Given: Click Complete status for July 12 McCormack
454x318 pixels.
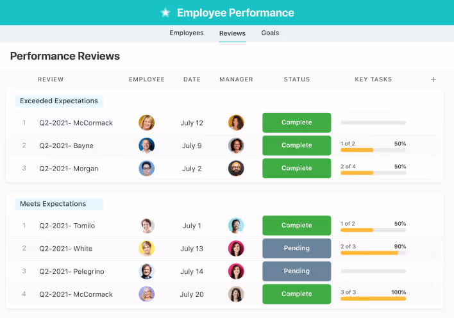Looking at the screenshot, I should [x=296, y=122].
